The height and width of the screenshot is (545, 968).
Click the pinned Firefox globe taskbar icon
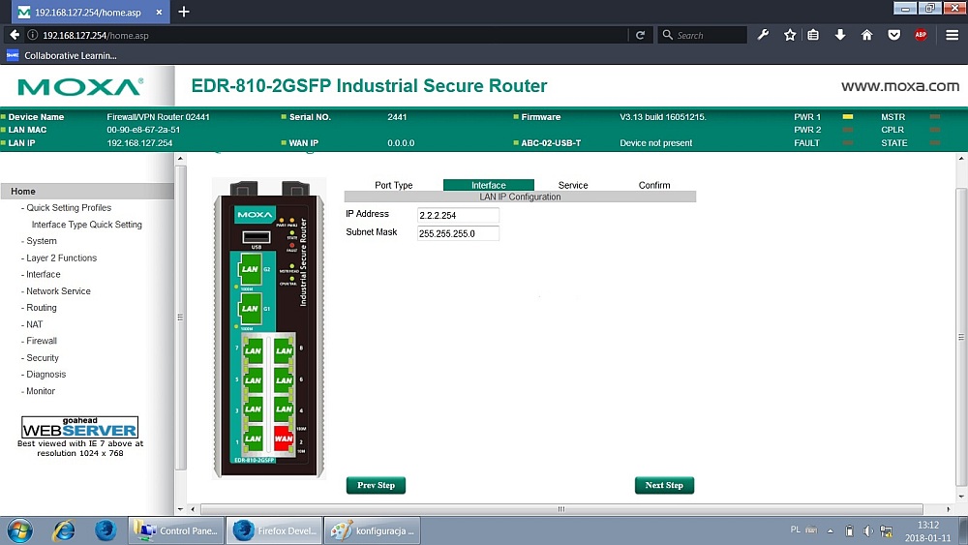tap(106, 530)
